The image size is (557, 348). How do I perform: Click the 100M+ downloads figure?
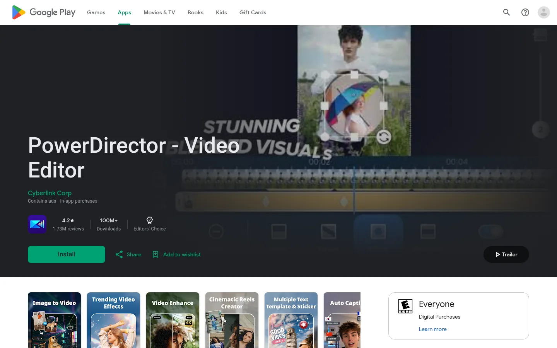coord(109,220)
